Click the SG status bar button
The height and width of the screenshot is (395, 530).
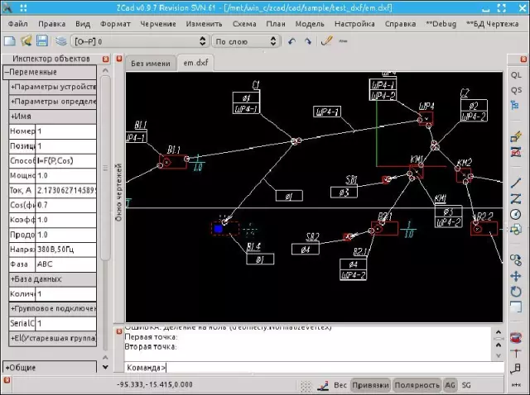[466, 385]
